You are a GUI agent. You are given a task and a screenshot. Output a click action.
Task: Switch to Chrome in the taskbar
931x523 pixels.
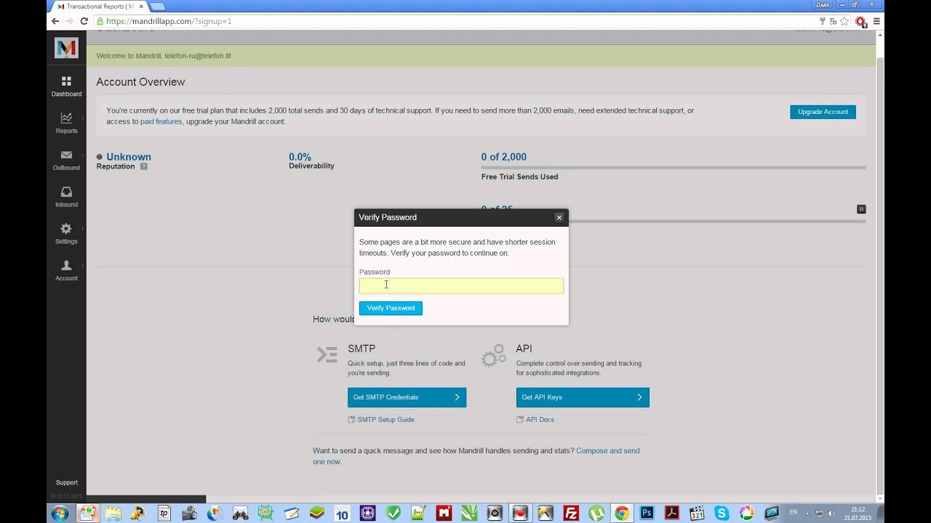tap(621, 514)
